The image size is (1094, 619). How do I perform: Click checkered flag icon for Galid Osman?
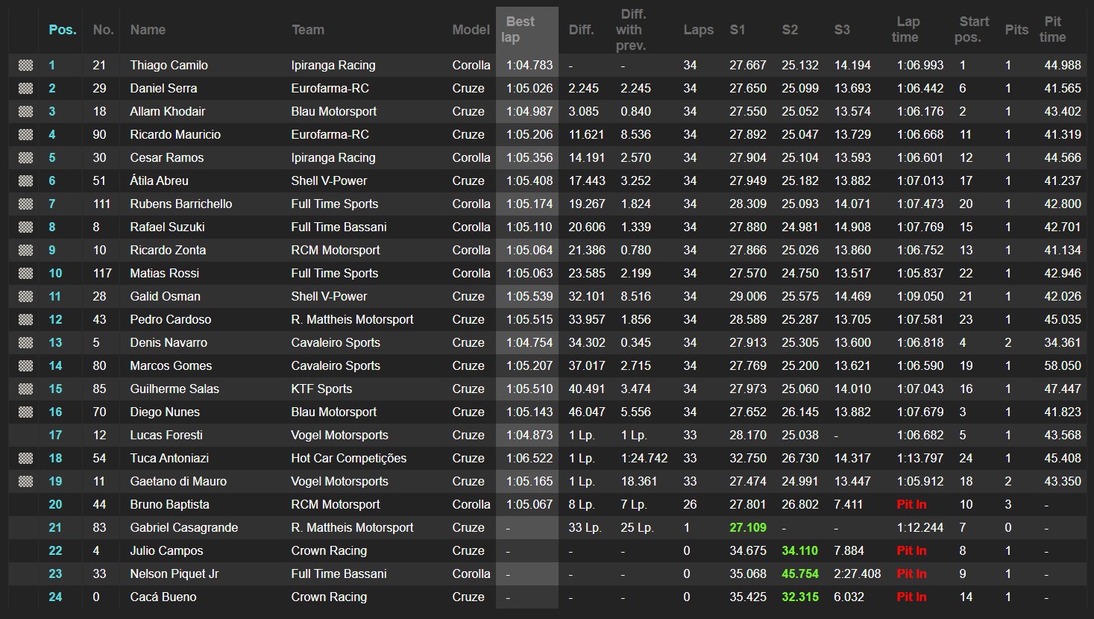click(25, 297)
